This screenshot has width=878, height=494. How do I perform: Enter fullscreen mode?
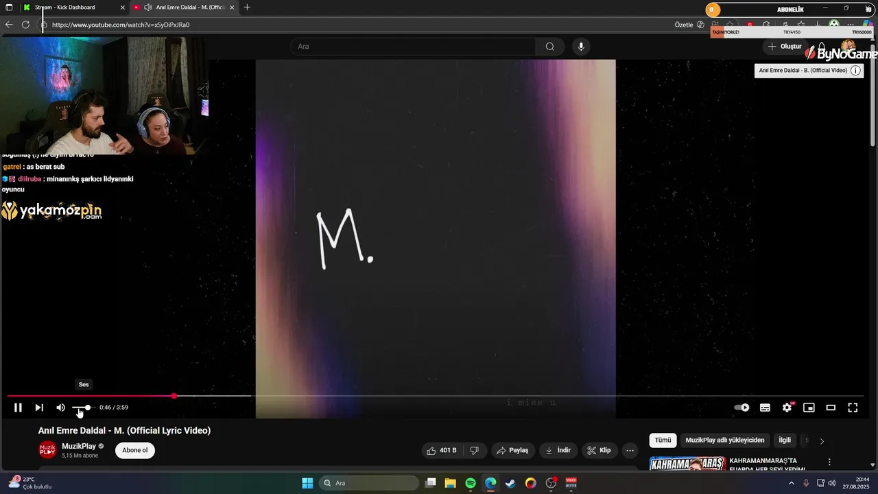pos(853,408)
